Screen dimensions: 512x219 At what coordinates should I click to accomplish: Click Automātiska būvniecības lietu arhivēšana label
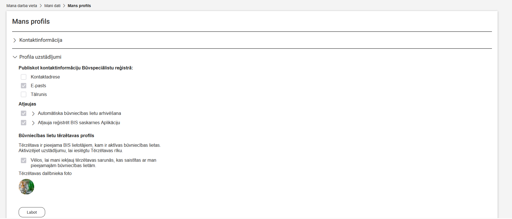click(x=79, y=113)
